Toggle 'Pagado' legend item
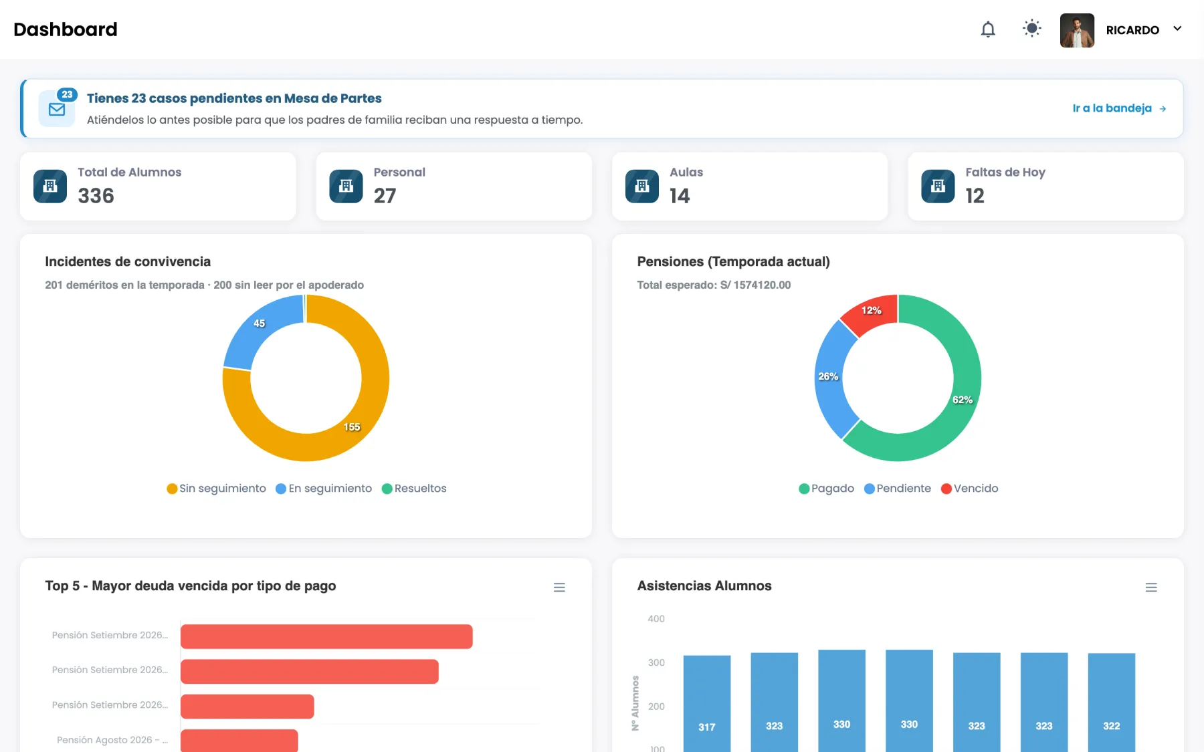Image resolution: width=1204 pixels, height=752 pixels. tap(826, 489)
